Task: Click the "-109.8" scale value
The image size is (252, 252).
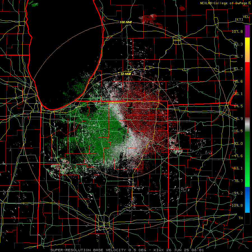Action: tap(236, 206)
